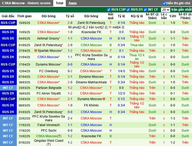Click B result in 11/02/25 row
Screen dimensions: 192x146
coord(111,136)
